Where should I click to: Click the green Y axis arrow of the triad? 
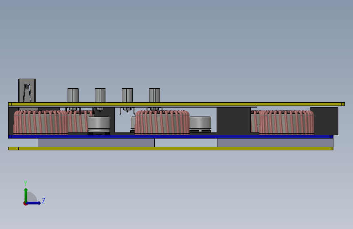26,195
